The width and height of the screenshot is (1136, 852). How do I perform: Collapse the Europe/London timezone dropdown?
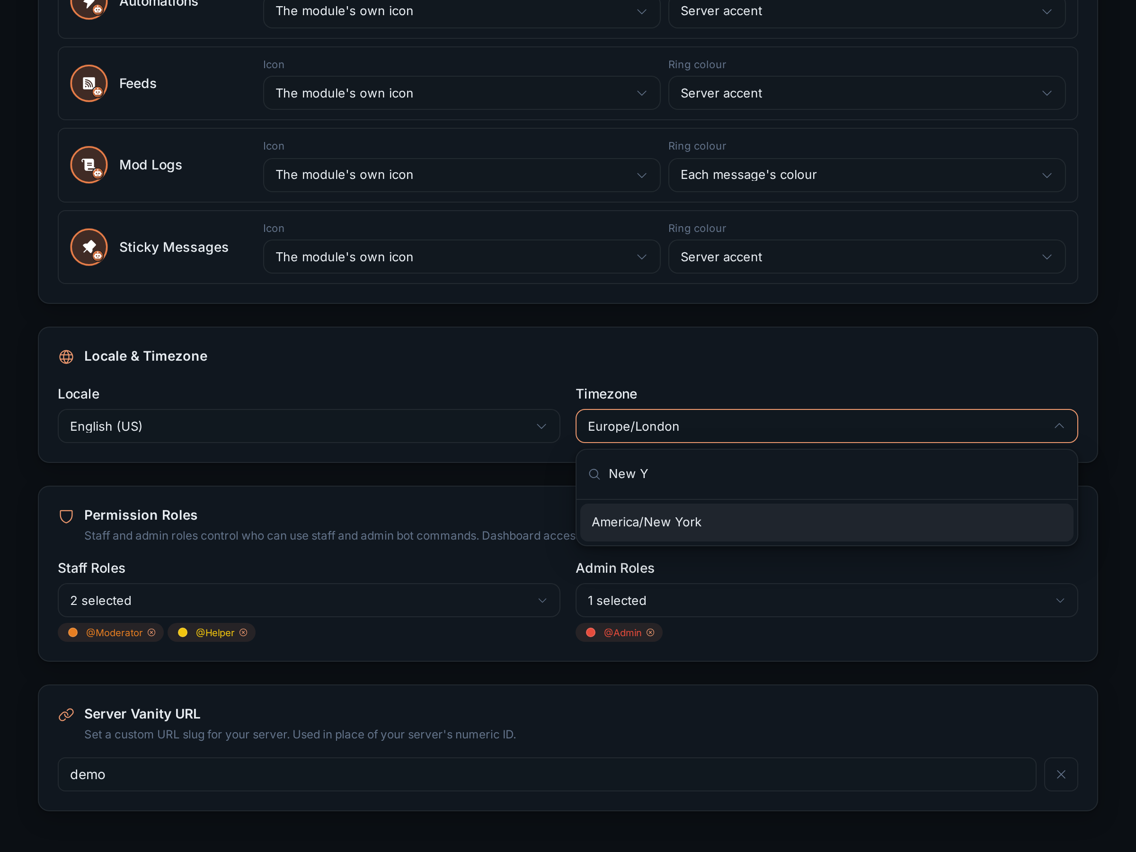[x=827, y=426]
